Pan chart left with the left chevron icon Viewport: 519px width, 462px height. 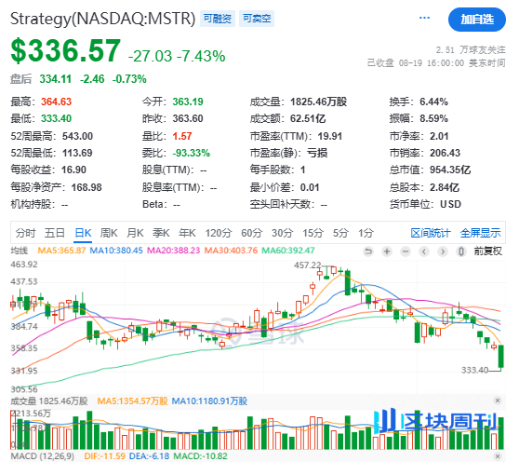pyautogui.click(x=424, y=251)
